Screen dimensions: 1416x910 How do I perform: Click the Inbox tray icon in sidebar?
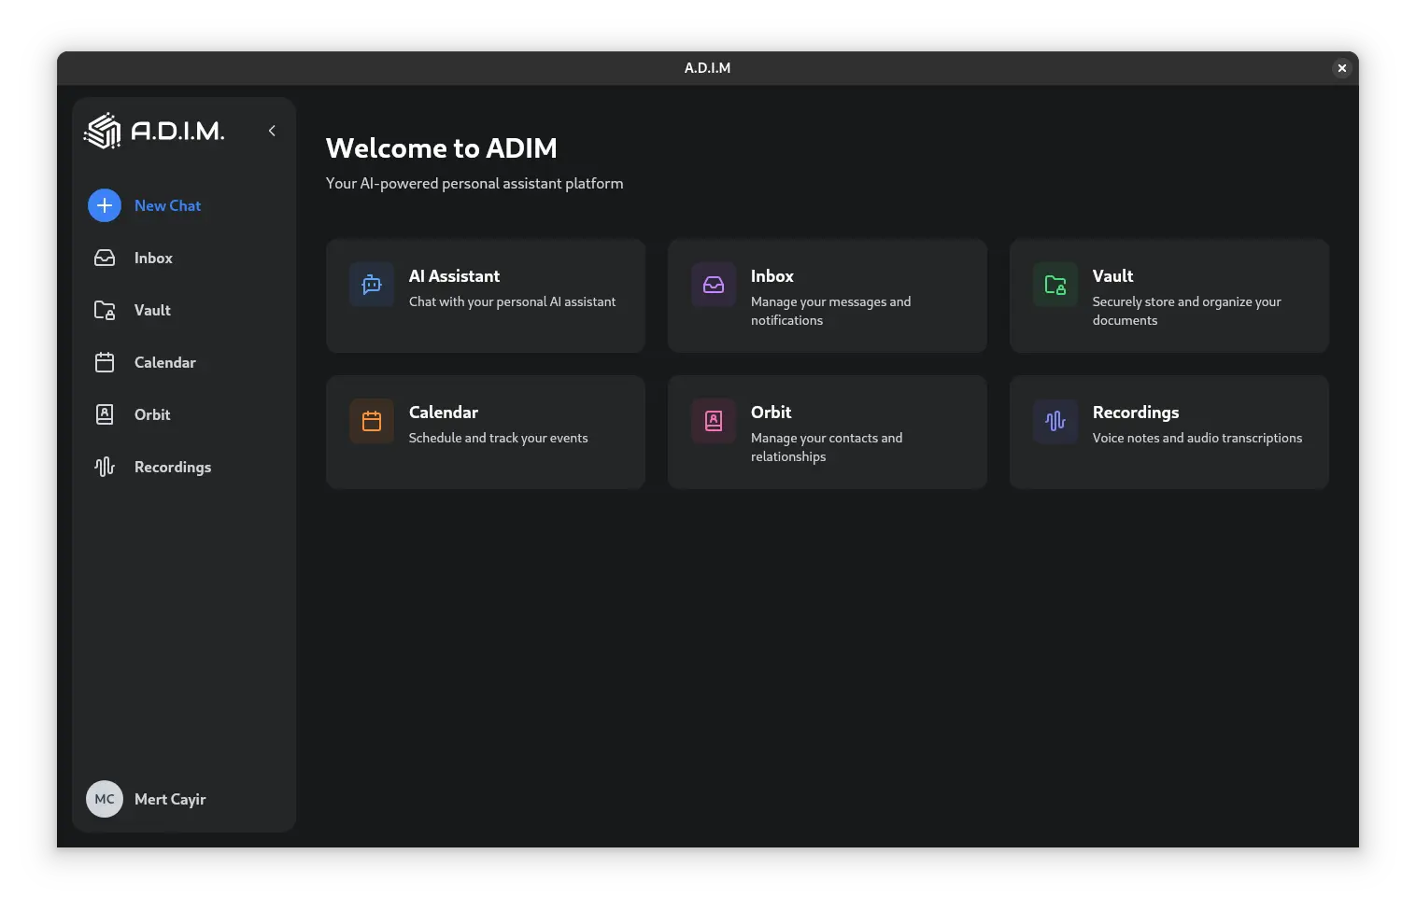[105, 258]
